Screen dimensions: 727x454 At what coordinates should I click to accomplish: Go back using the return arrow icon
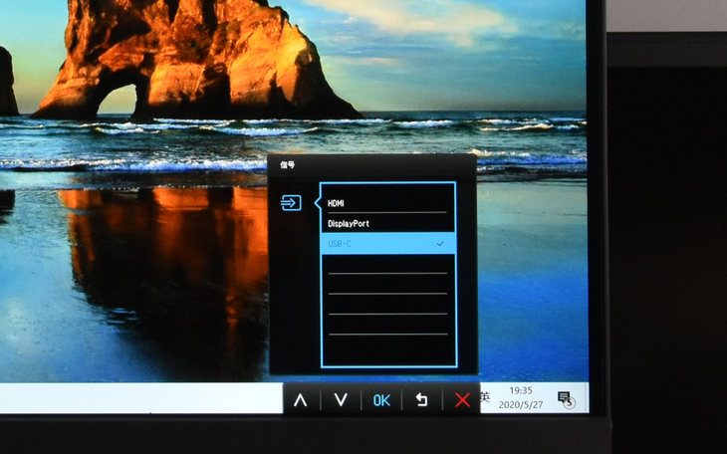[x=421, y=400]
